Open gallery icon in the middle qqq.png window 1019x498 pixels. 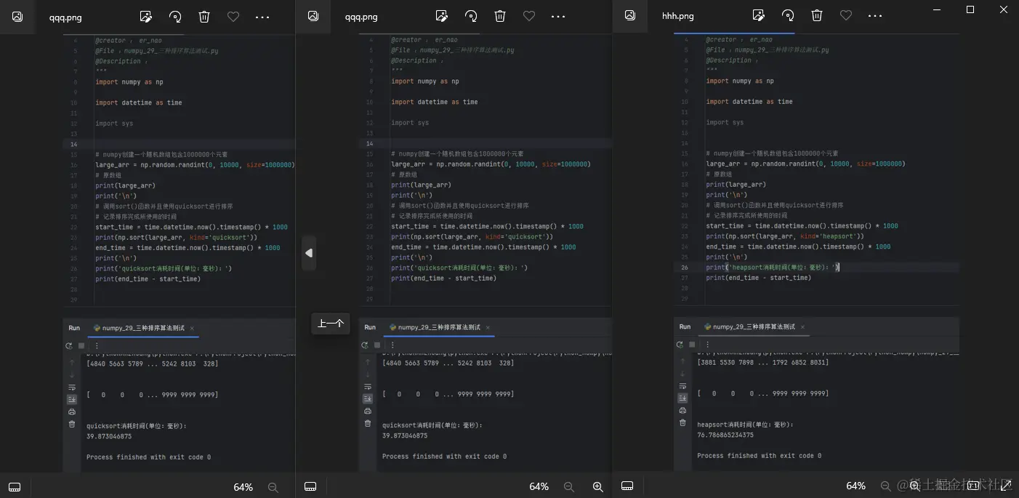point(313,16)
